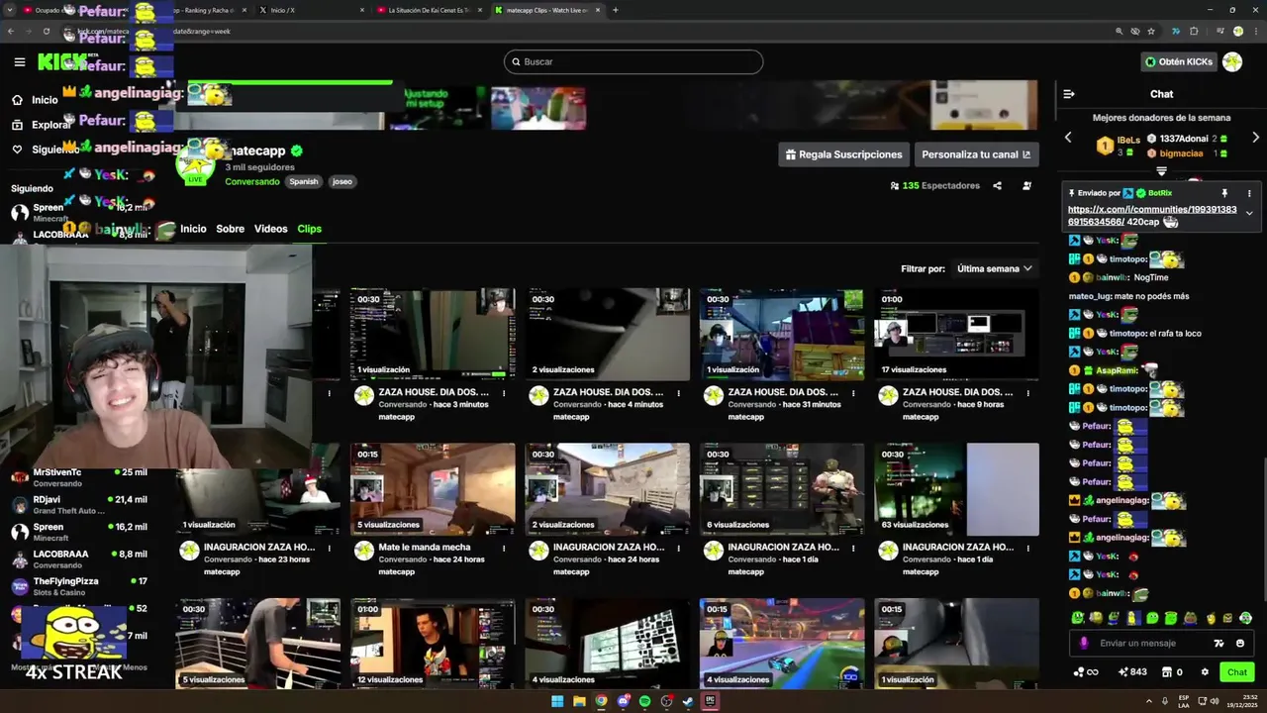Open options for Mate le manda mecha clip
Viewport: 1267px width, 713px height.
[x=504, y=547]
